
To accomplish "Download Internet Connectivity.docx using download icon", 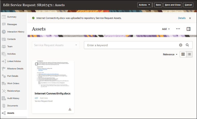I will [x=70, y=109].
